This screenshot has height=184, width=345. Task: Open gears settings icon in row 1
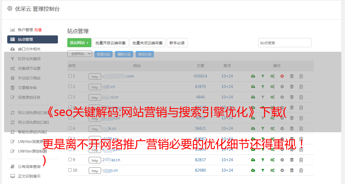coord(272,76)
